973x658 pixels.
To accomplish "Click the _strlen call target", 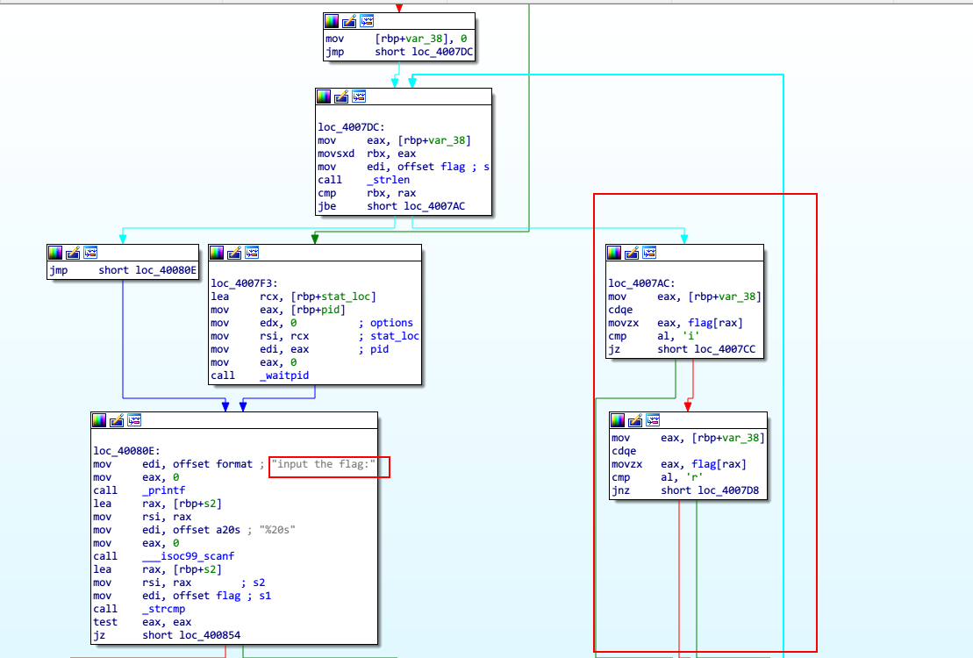I will tap(388, 180).
